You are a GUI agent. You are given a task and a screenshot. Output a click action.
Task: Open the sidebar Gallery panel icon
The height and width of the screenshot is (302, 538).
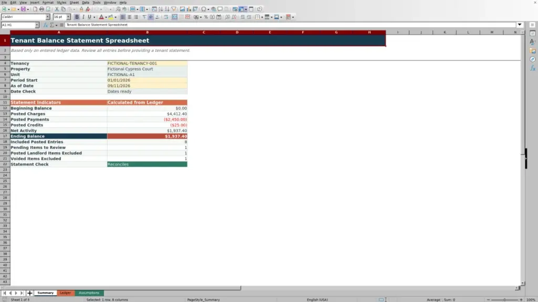point(533,51)
